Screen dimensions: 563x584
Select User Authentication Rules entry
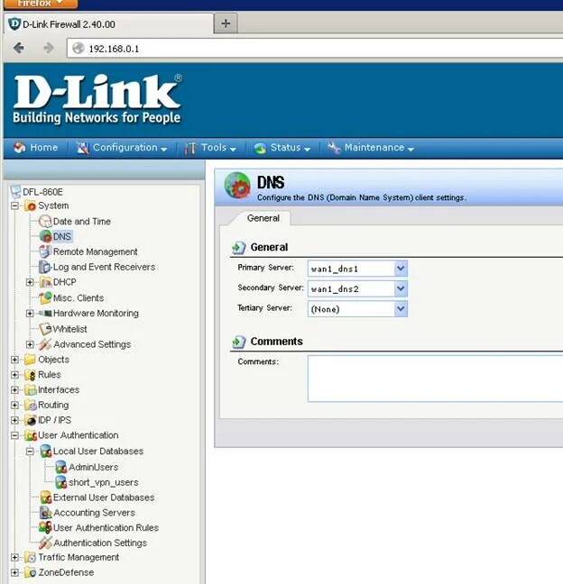[x=106, y=528]
